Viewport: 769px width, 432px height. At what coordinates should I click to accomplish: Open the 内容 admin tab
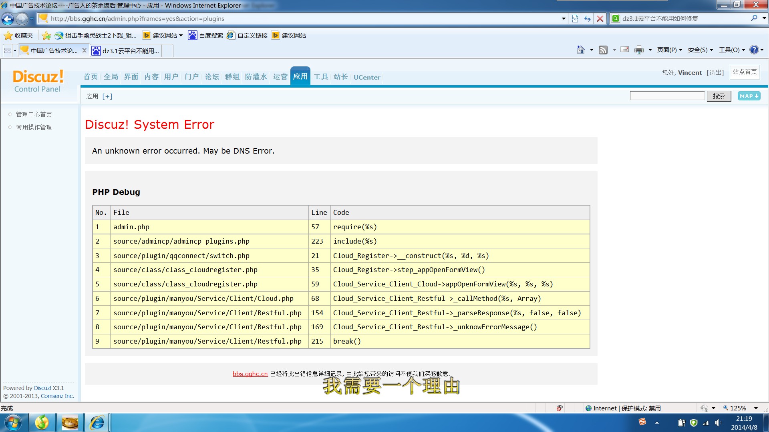151,77
